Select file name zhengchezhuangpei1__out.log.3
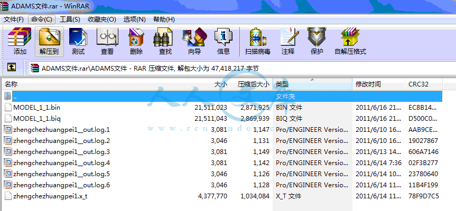The image size is (456, 211). click(x=61, y=151)
